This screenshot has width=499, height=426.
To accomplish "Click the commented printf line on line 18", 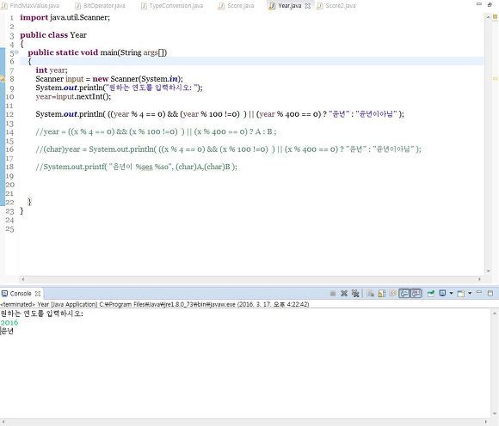I will (x=136, y=167).
